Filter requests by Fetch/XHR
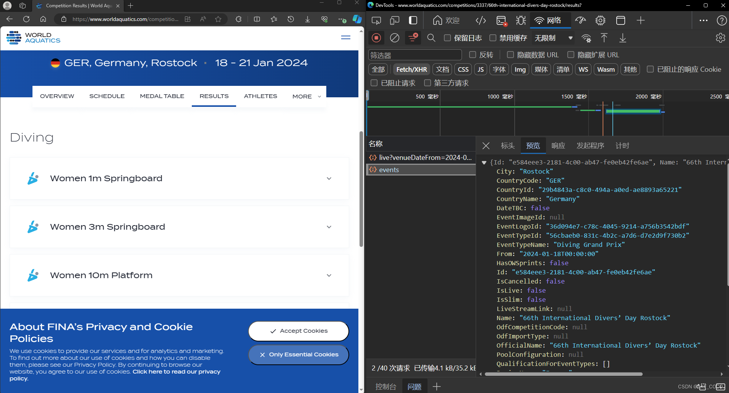 point(411,69)
